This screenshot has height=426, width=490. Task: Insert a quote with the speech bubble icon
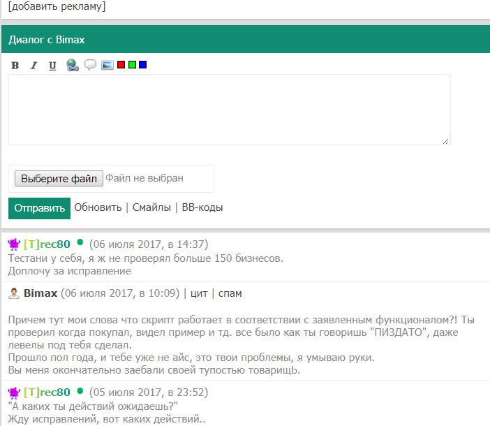(x=90, y=65)
